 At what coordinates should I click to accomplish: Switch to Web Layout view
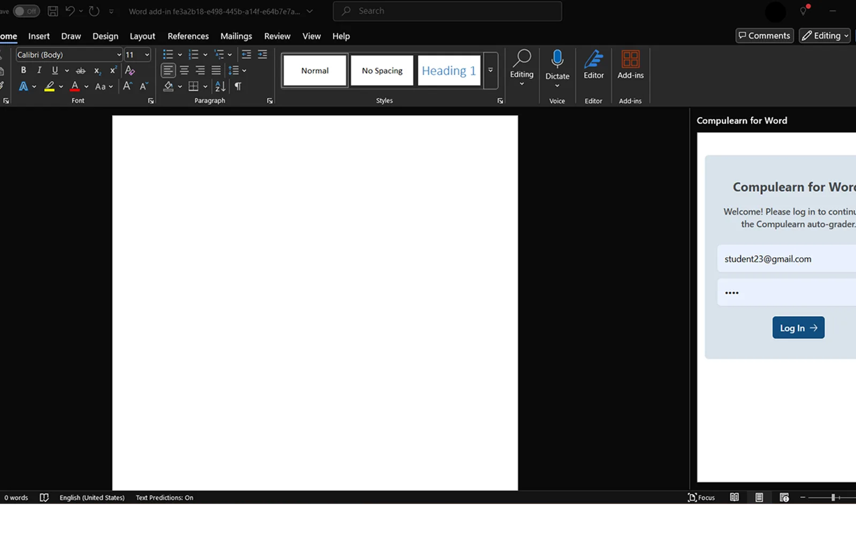[x=784, y=498]
